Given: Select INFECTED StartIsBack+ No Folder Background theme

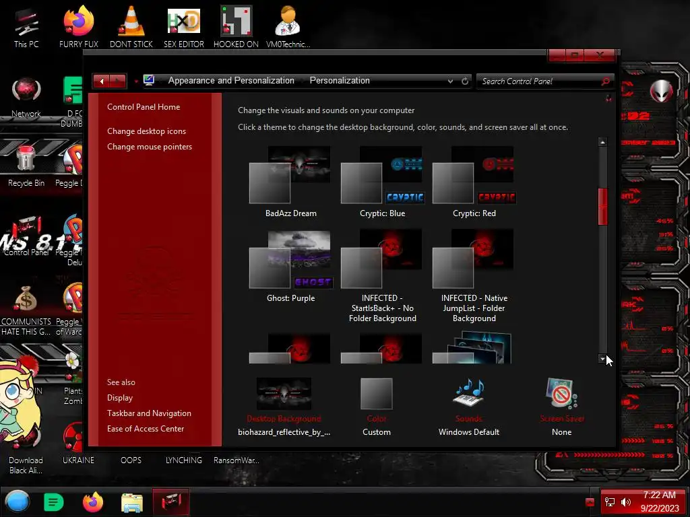Looking at the screenshot, I should (x=383, y=276).
